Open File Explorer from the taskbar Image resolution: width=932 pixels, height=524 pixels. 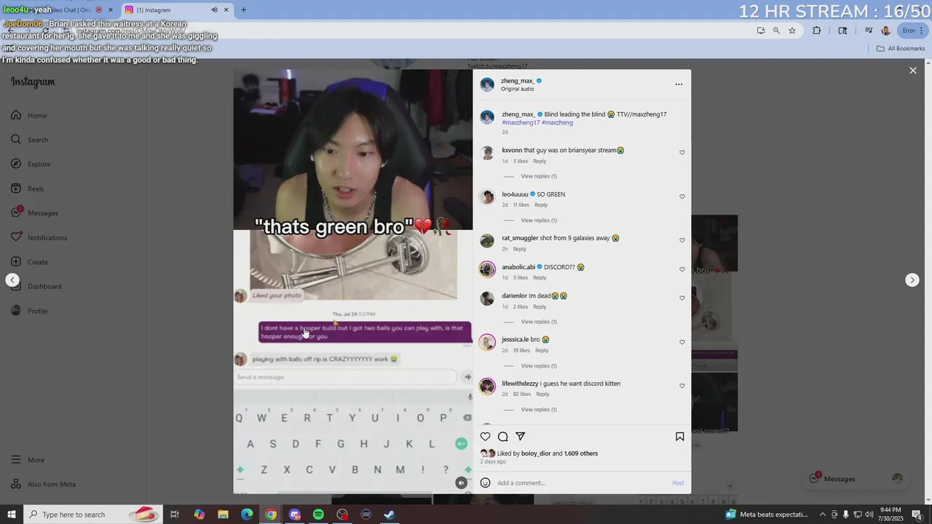224,515
